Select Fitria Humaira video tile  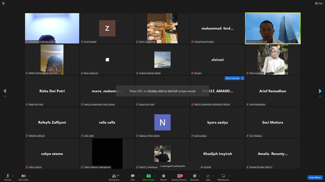[x=273, y=60]
